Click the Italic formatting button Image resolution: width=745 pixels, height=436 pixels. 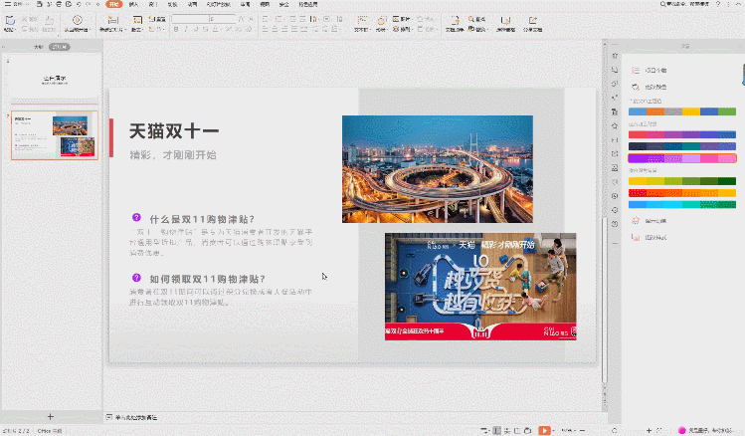[x=186, y=30]
